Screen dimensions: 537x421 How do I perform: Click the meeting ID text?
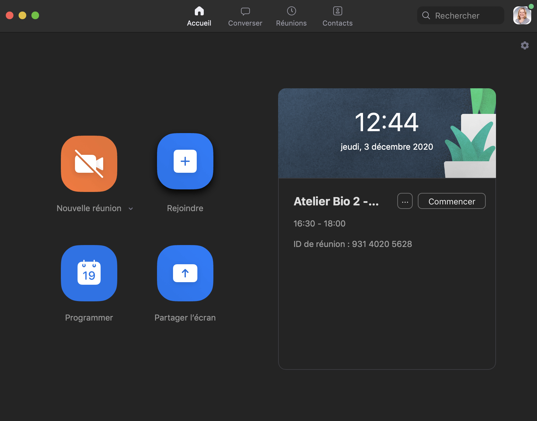(x=352, y=244)
